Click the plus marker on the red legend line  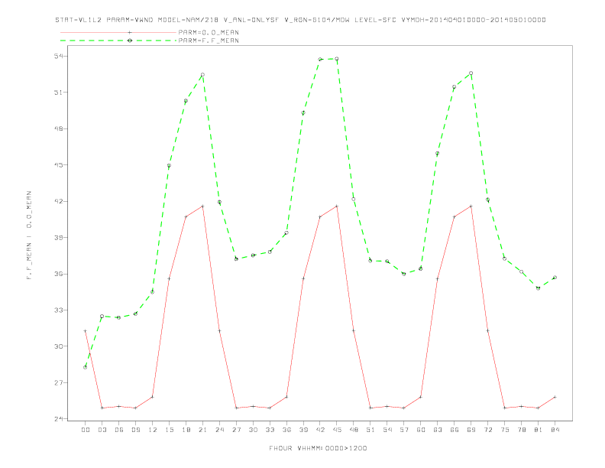[x=130, y=32]
